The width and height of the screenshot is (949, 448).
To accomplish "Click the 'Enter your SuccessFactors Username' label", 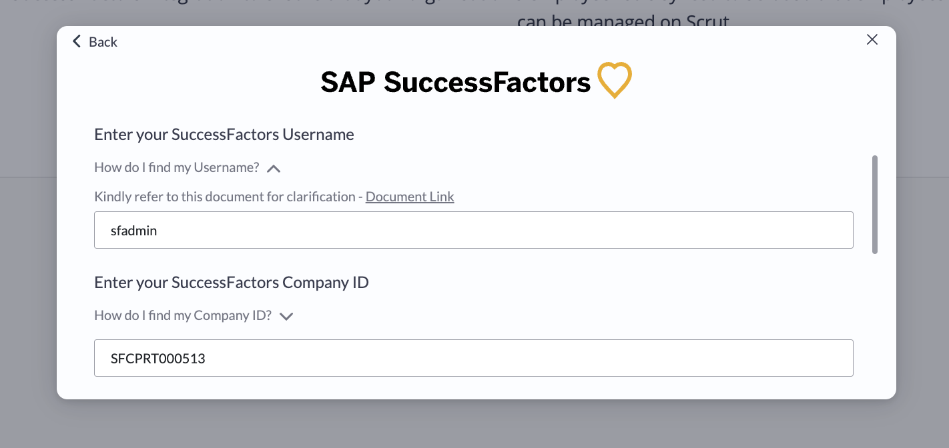I will click(x=224, y=135).
